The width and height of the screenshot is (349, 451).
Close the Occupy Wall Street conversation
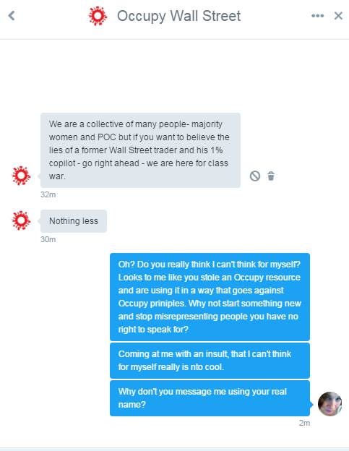coord(338,16)
